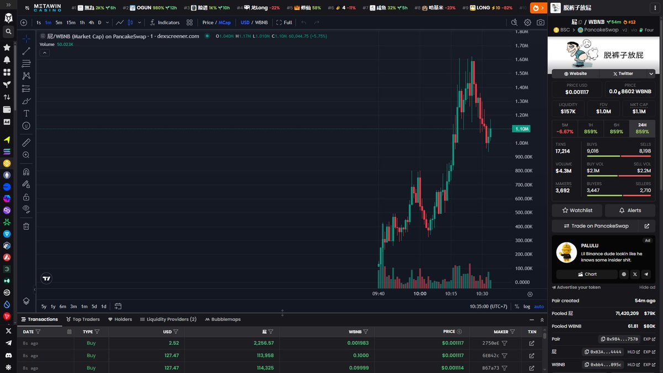Open the chart snapshot camera
Viewport: 663px width, 373px height.
pos(540,23)
